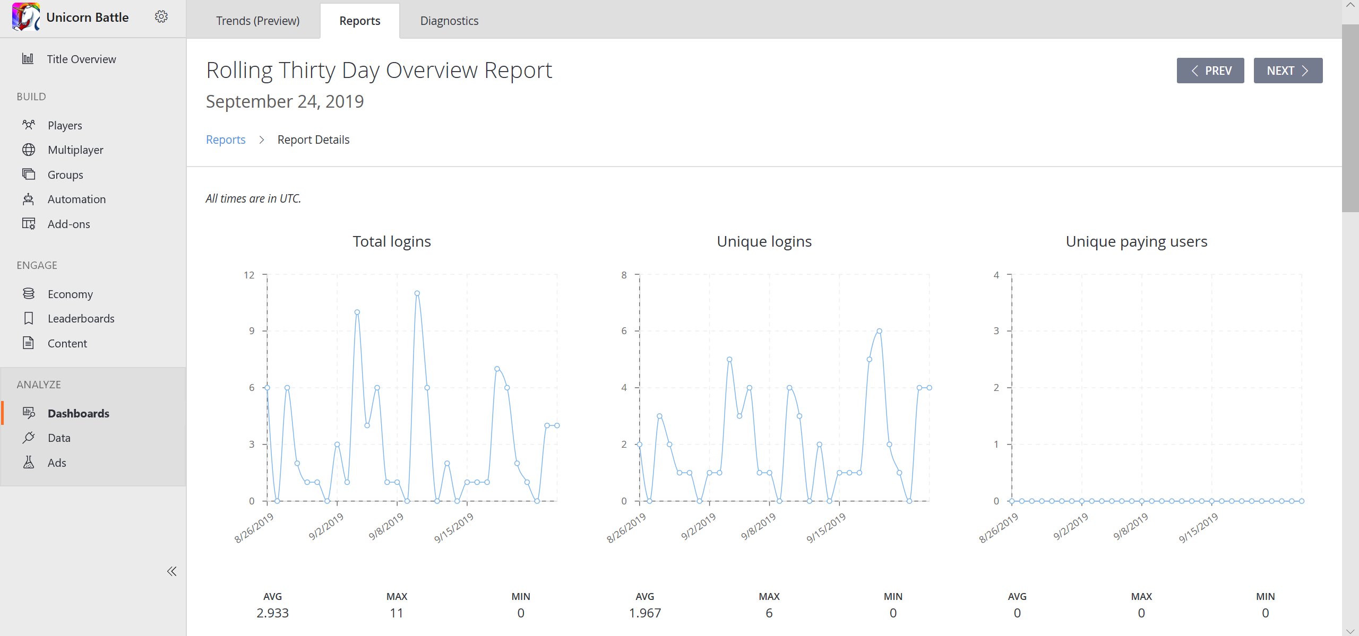Click the Ads flask icon
Screen dimensions: 1359x636
(29, 462)
